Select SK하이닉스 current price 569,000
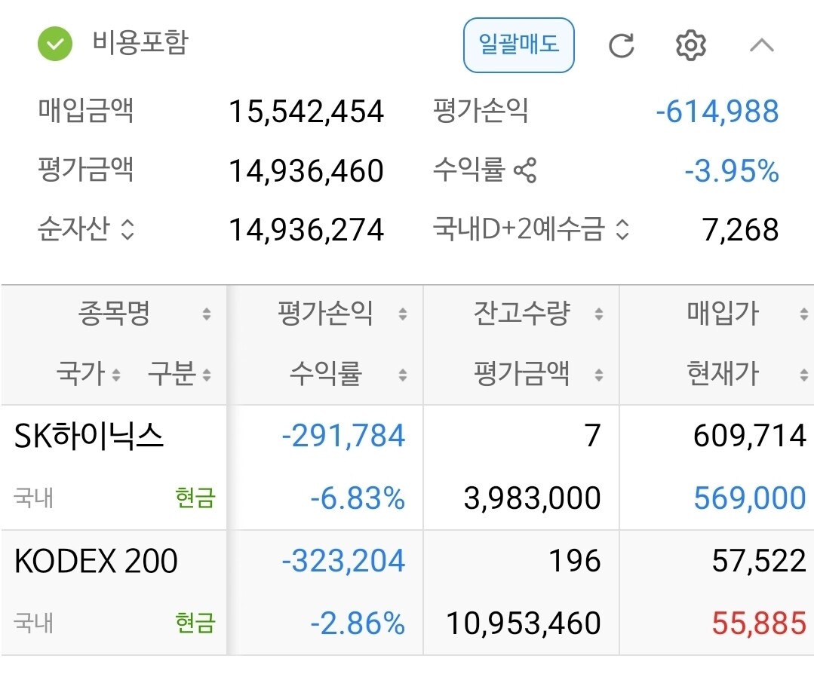This screenshot has height=674, width=814. click(x=750, y=498)
